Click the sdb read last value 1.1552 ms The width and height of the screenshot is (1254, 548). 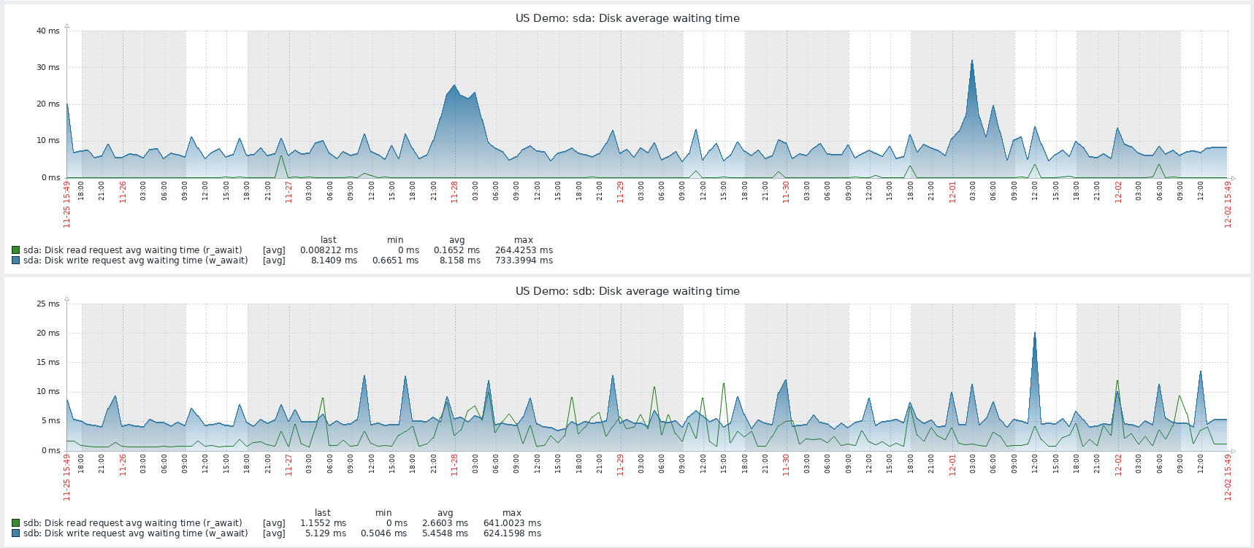pos(324,523)
